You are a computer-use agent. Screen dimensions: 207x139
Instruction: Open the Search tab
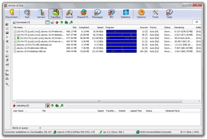(69, 14)
